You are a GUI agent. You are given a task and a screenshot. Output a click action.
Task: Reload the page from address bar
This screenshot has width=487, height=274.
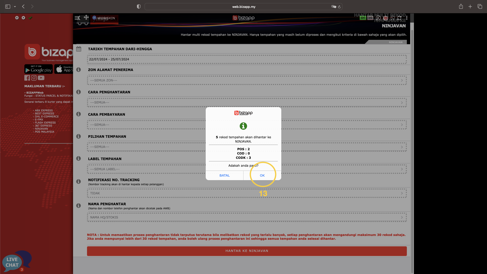[x=339, y=7]
